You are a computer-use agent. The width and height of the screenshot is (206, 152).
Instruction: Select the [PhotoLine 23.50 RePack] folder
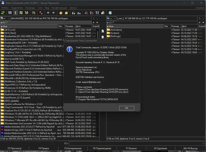[25, 88]
